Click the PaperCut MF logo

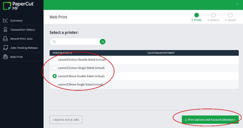pos(19,6)
